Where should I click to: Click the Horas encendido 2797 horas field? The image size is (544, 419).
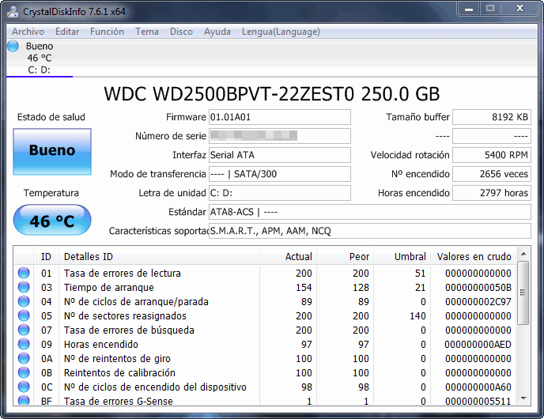492,193
